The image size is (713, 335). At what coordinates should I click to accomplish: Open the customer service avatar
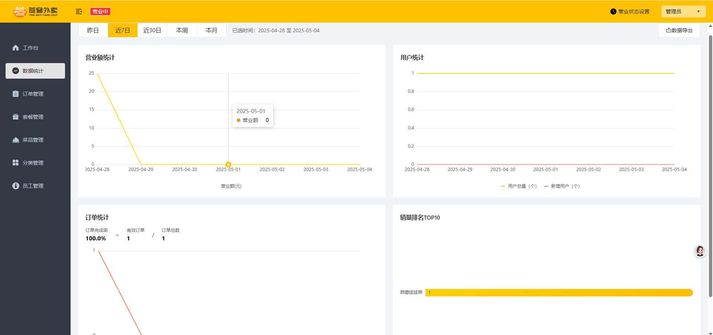pos(700,251)
